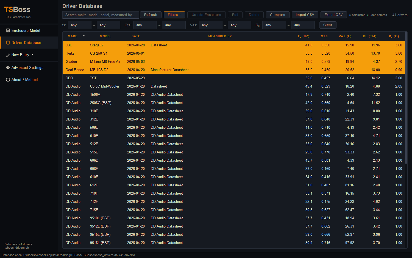The height and width of the screenshot is (258, 412).
Task: Select the DD Audio 2508G (ESP) row
Action: click(x=234, y=103)
